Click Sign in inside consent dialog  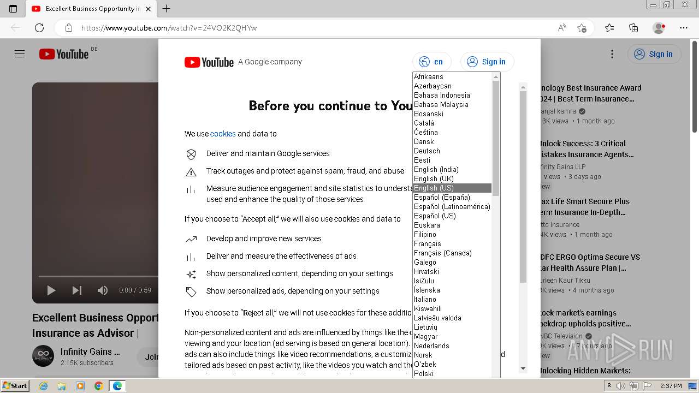coord(487,62)
